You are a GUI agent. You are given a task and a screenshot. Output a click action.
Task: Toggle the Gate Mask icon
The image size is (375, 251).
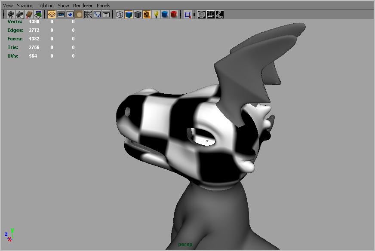click(x=79, y=15)
